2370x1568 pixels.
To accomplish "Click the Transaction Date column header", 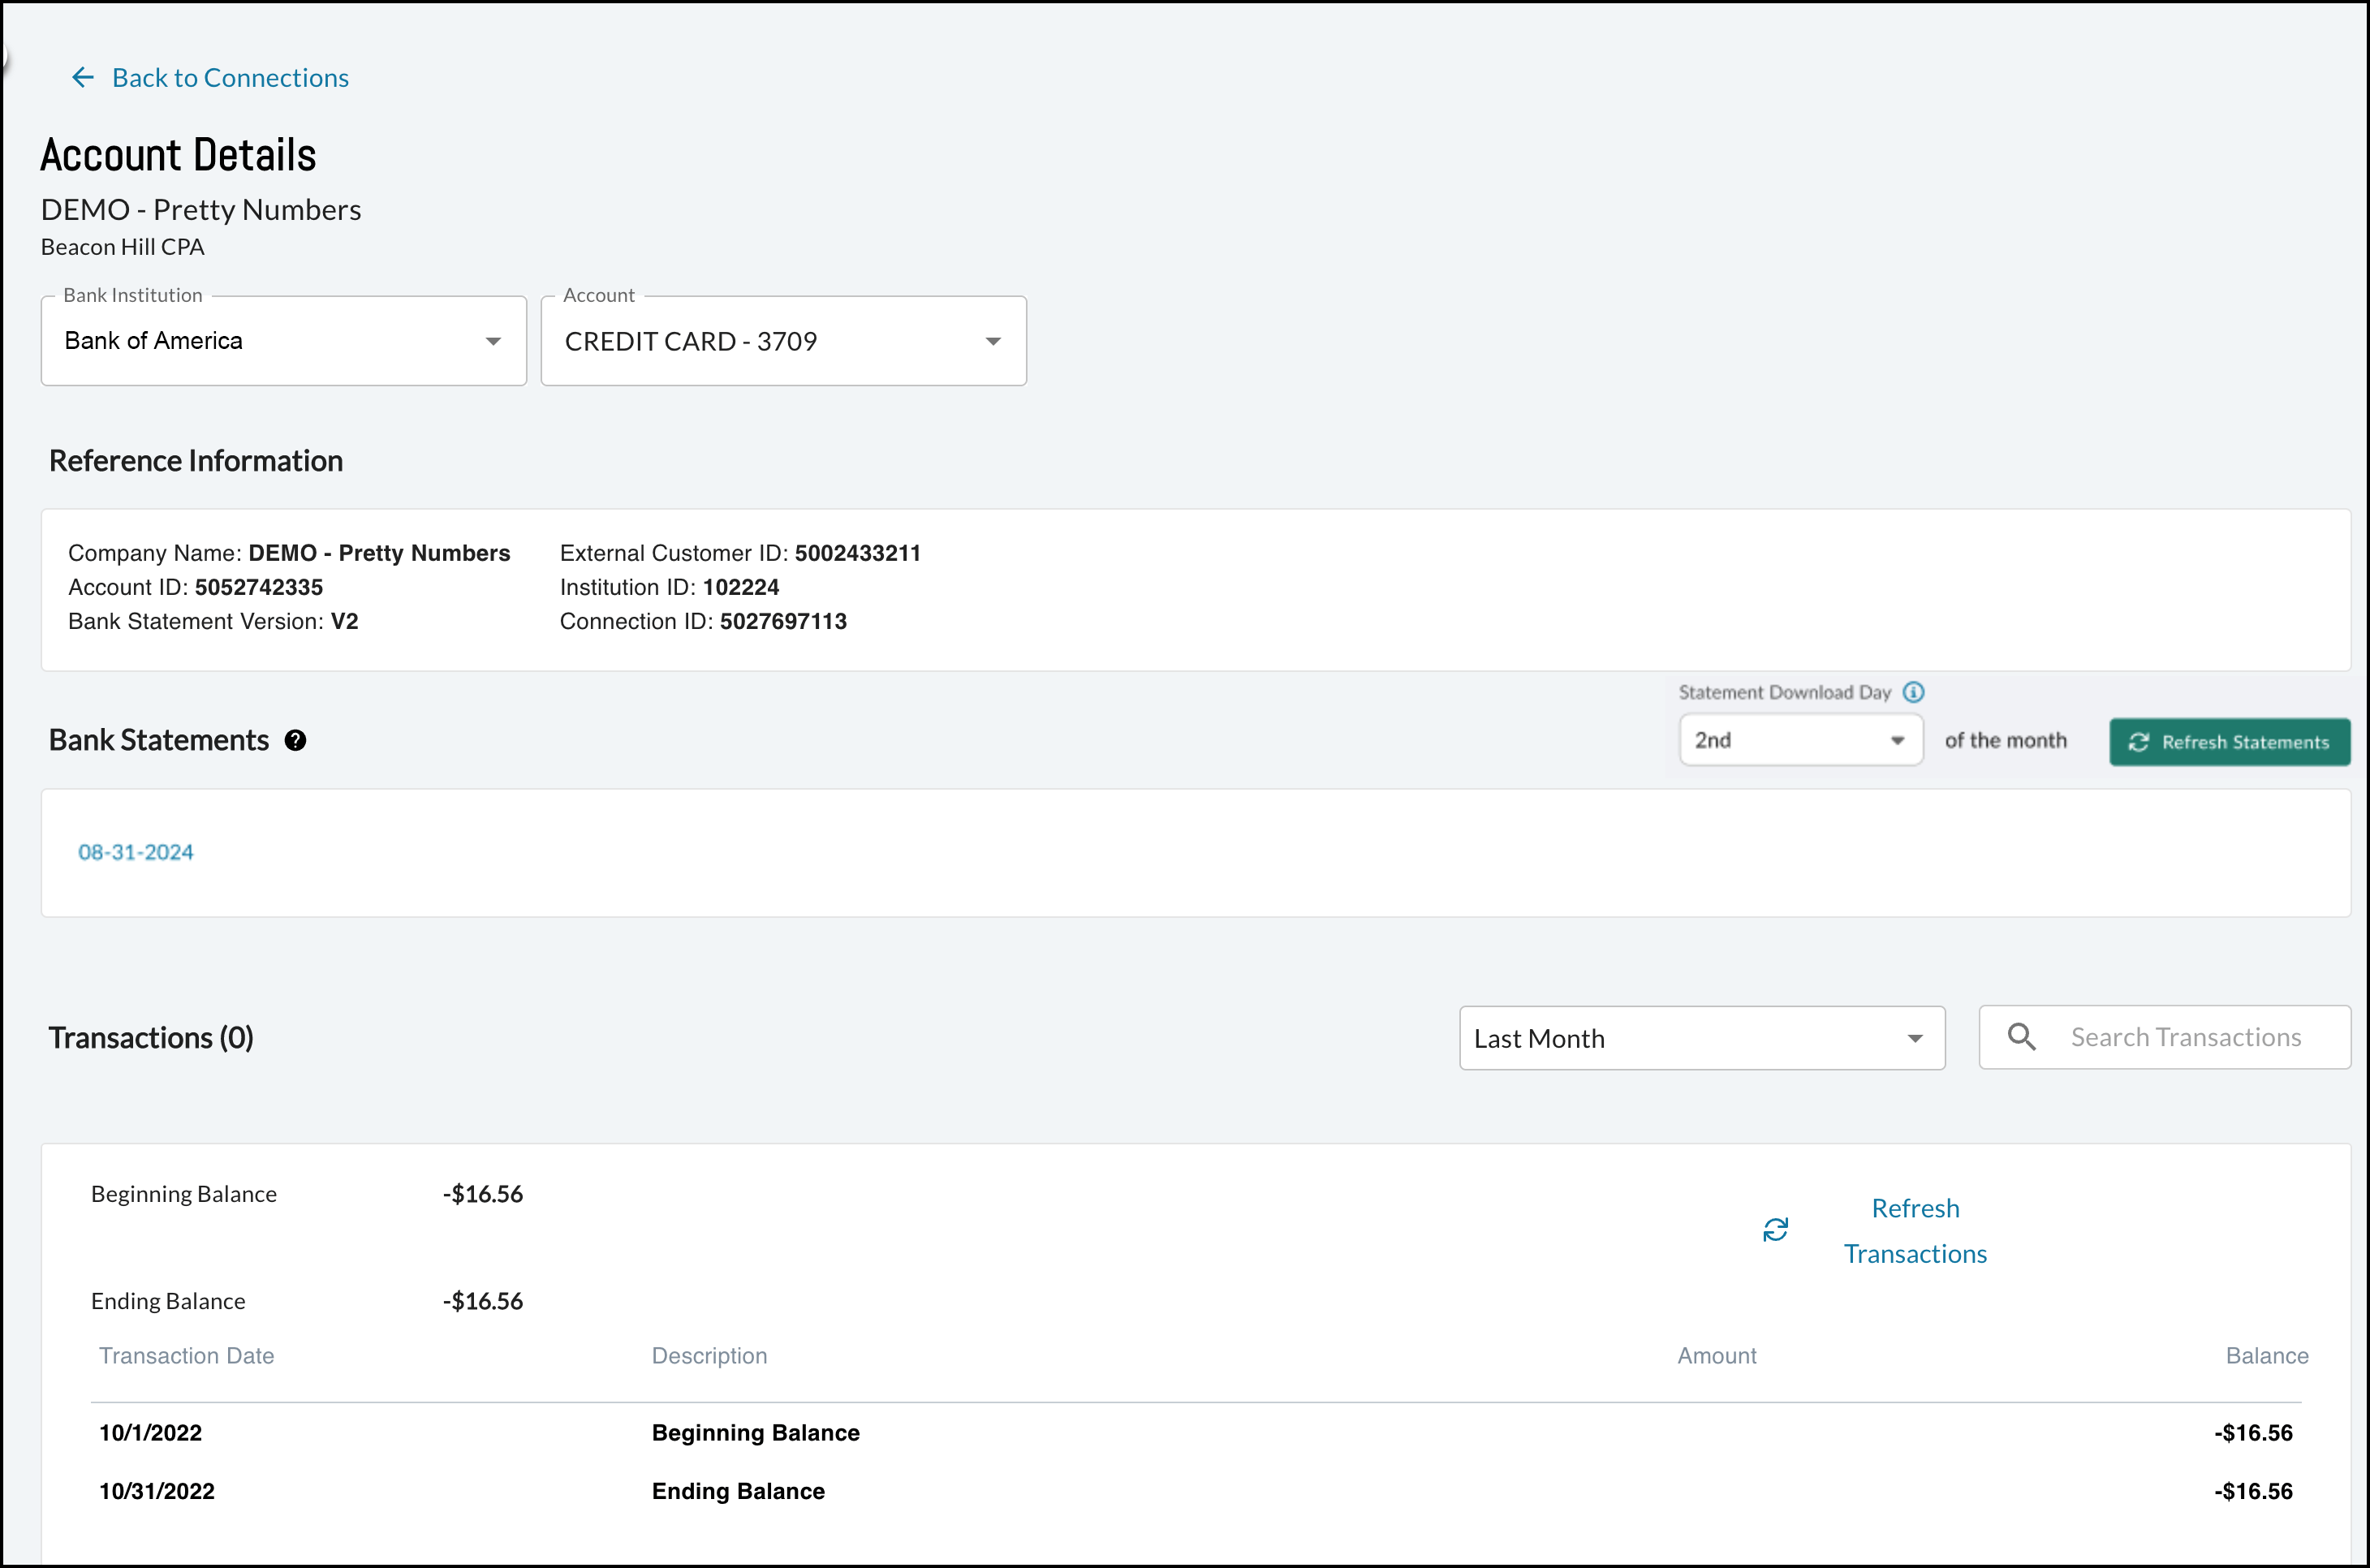I will pos(186,1356).
